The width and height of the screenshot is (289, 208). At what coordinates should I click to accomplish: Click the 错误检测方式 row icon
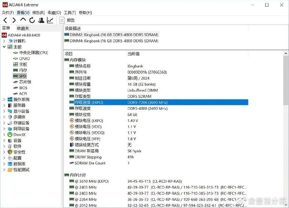click(x=72, y=145)
